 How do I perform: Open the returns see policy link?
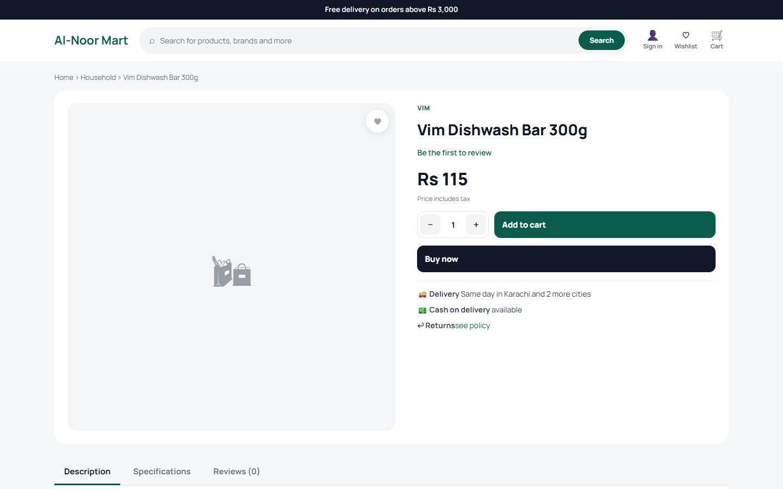click(x=473, y=325)
